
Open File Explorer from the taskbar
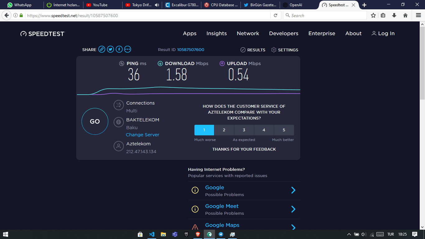click(163, 234)
